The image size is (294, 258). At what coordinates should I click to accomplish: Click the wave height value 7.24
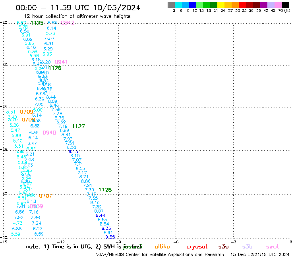coord(37,223)
